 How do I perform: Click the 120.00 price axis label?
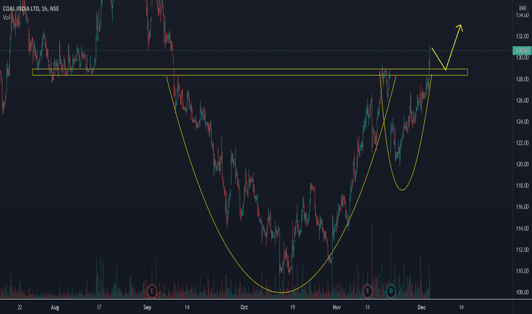pyautogui.click(x=522, y=164)
